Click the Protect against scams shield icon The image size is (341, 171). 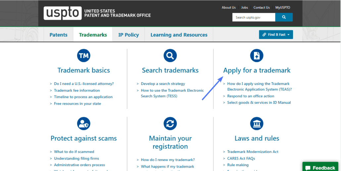(84, 123)
